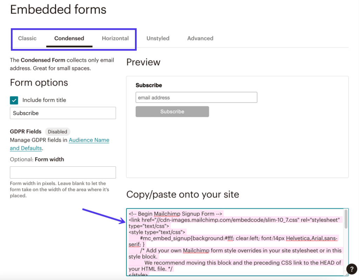This screenshot has width=359, height=280.
Task: Click the Form options heading
Action: (39, 83)
